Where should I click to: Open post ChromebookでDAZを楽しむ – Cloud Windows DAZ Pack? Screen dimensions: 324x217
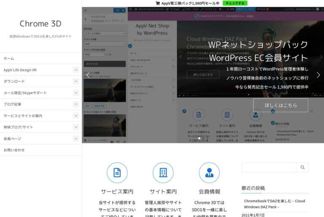coord(274,204)
